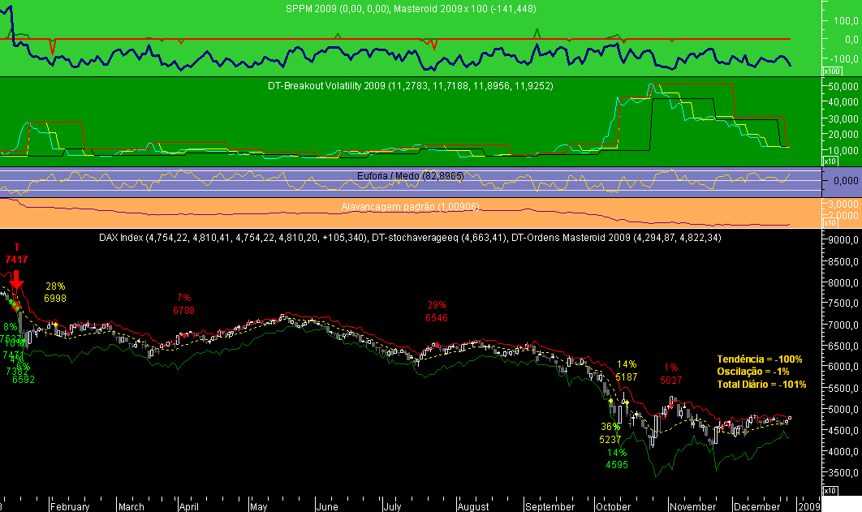Select the DAX Index chart title line
The width and height of the screenshot is (862, 512).
(410, 237)
